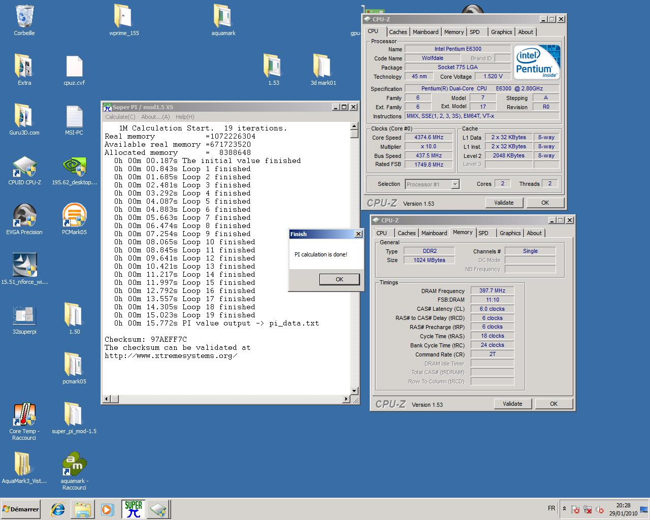Click the FR language indicator in taskbar
Screen dimensions: 650x520
coord(551,508)
